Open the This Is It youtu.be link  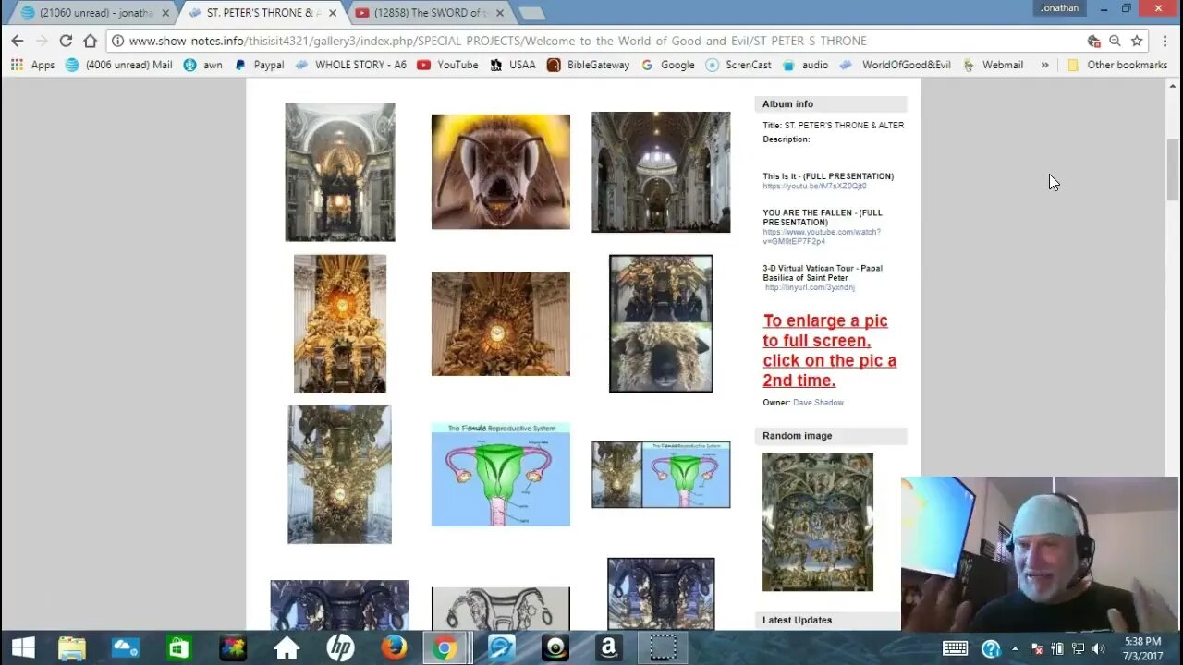(814, 186)
